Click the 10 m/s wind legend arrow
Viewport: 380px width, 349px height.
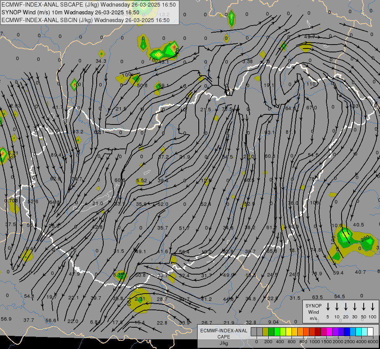click(x=337, y=307)
